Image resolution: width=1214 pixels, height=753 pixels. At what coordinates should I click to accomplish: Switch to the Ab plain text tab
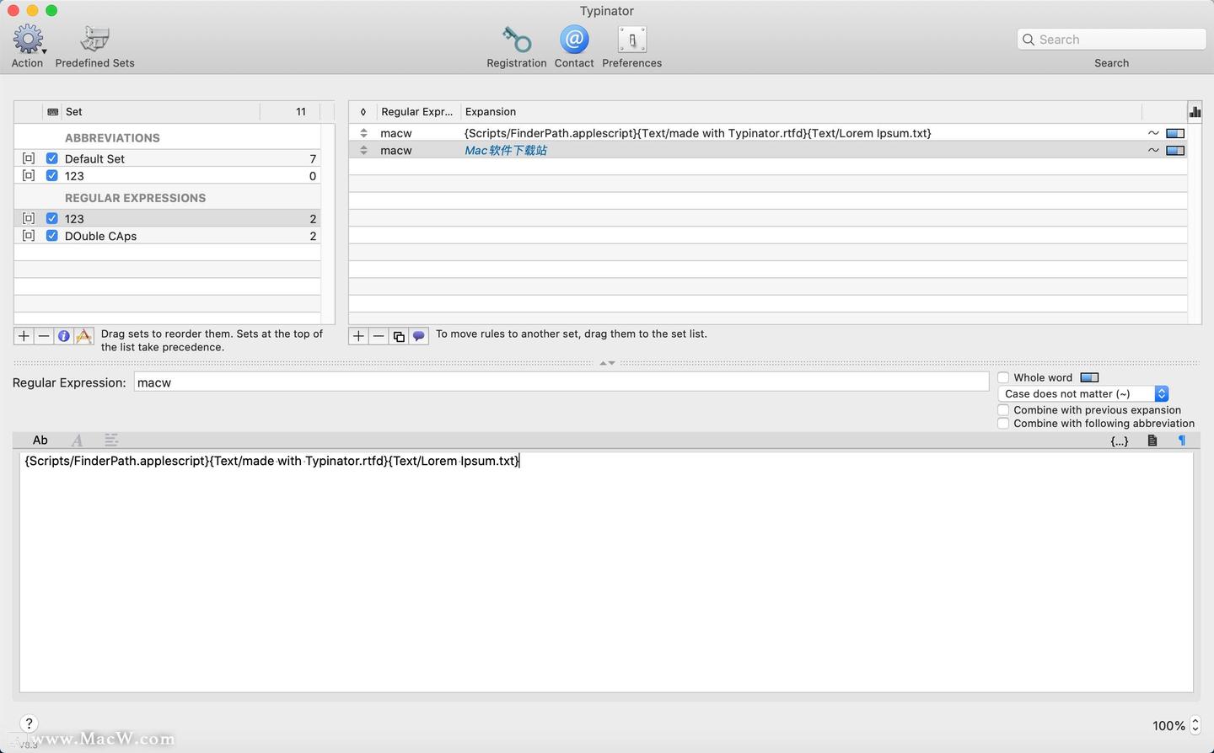pos(40,440)
